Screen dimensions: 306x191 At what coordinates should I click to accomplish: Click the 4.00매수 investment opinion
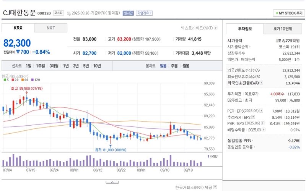(x=277, y=94)
